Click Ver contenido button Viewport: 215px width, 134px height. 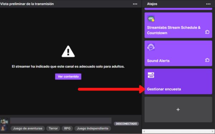pyautogui.click(x=68, y=76)
